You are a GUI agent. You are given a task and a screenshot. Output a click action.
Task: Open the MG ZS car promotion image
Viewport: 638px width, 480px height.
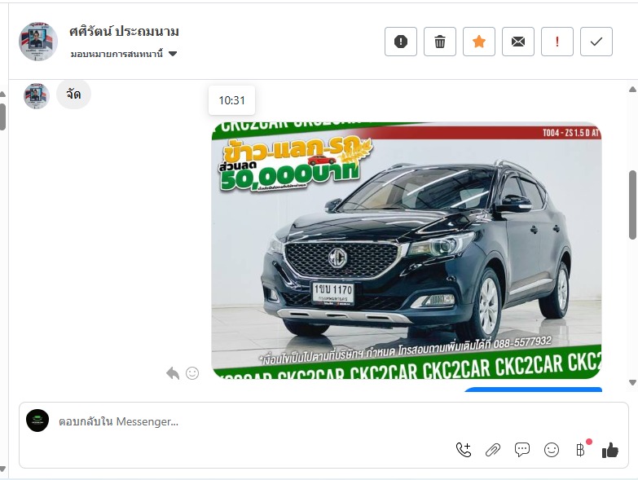point(407,250)
